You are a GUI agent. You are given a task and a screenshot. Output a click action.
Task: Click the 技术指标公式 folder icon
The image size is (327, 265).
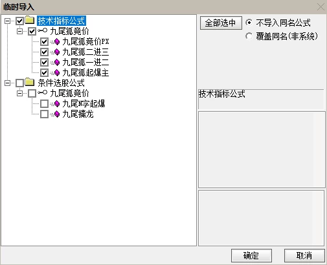coord(30,20)
